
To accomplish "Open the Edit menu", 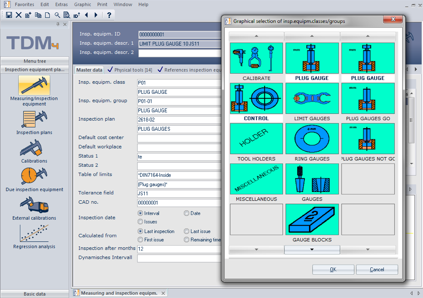I will tap(44, 5).
